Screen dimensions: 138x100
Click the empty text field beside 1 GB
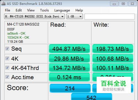pyautogui.click(x=110, y=16)
